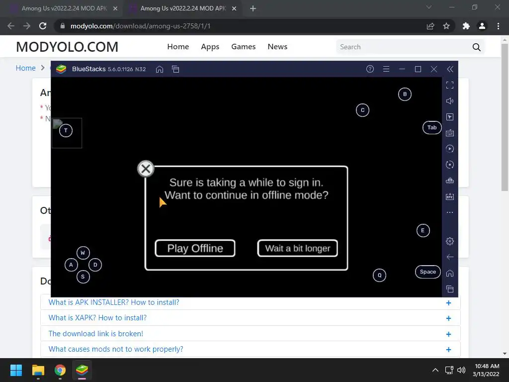This screenshot has height=382, width=509.
Task: Reload the page in Chrome
Action: coord(43,26)
